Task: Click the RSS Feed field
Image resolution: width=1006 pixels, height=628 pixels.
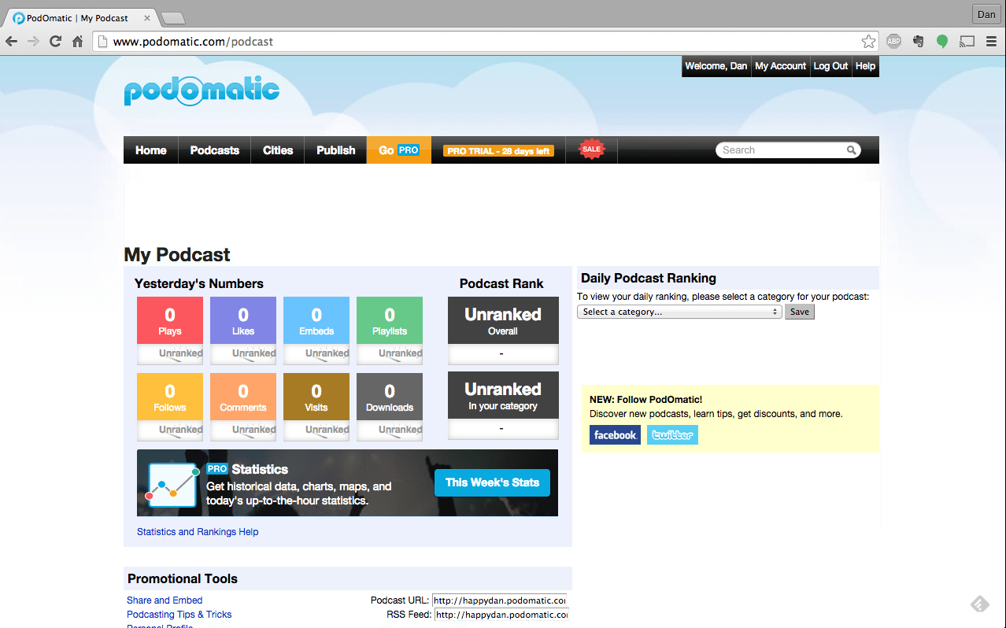Action: pyautogui.click(x=500, y=615)
